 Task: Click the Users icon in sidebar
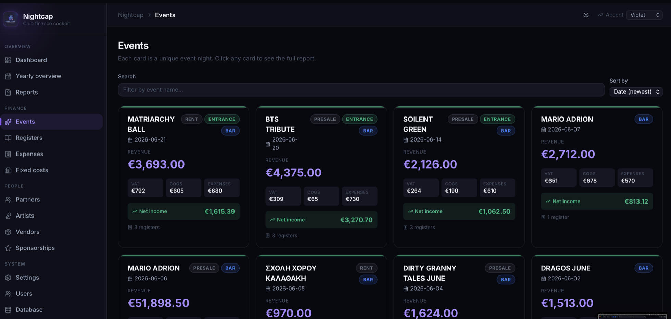point(8,293)
